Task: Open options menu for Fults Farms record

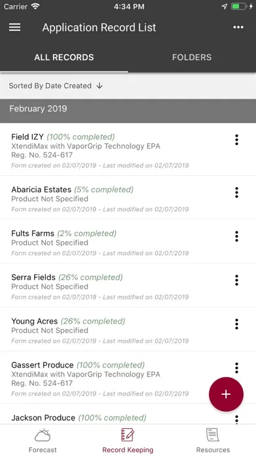Action: (x=236, y=236)
